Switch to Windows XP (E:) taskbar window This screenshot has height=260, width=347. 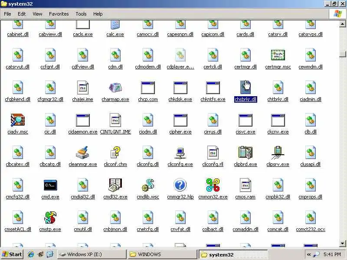pyautogui.click(x=92, y=254)
